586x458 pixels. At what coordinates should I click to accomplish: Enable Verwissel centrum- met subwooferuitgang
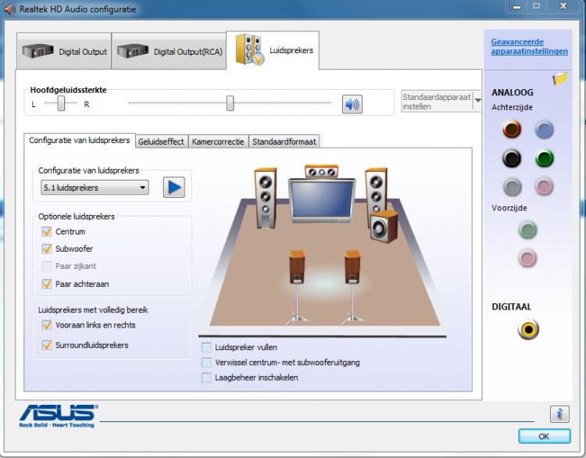pos(206,363)
